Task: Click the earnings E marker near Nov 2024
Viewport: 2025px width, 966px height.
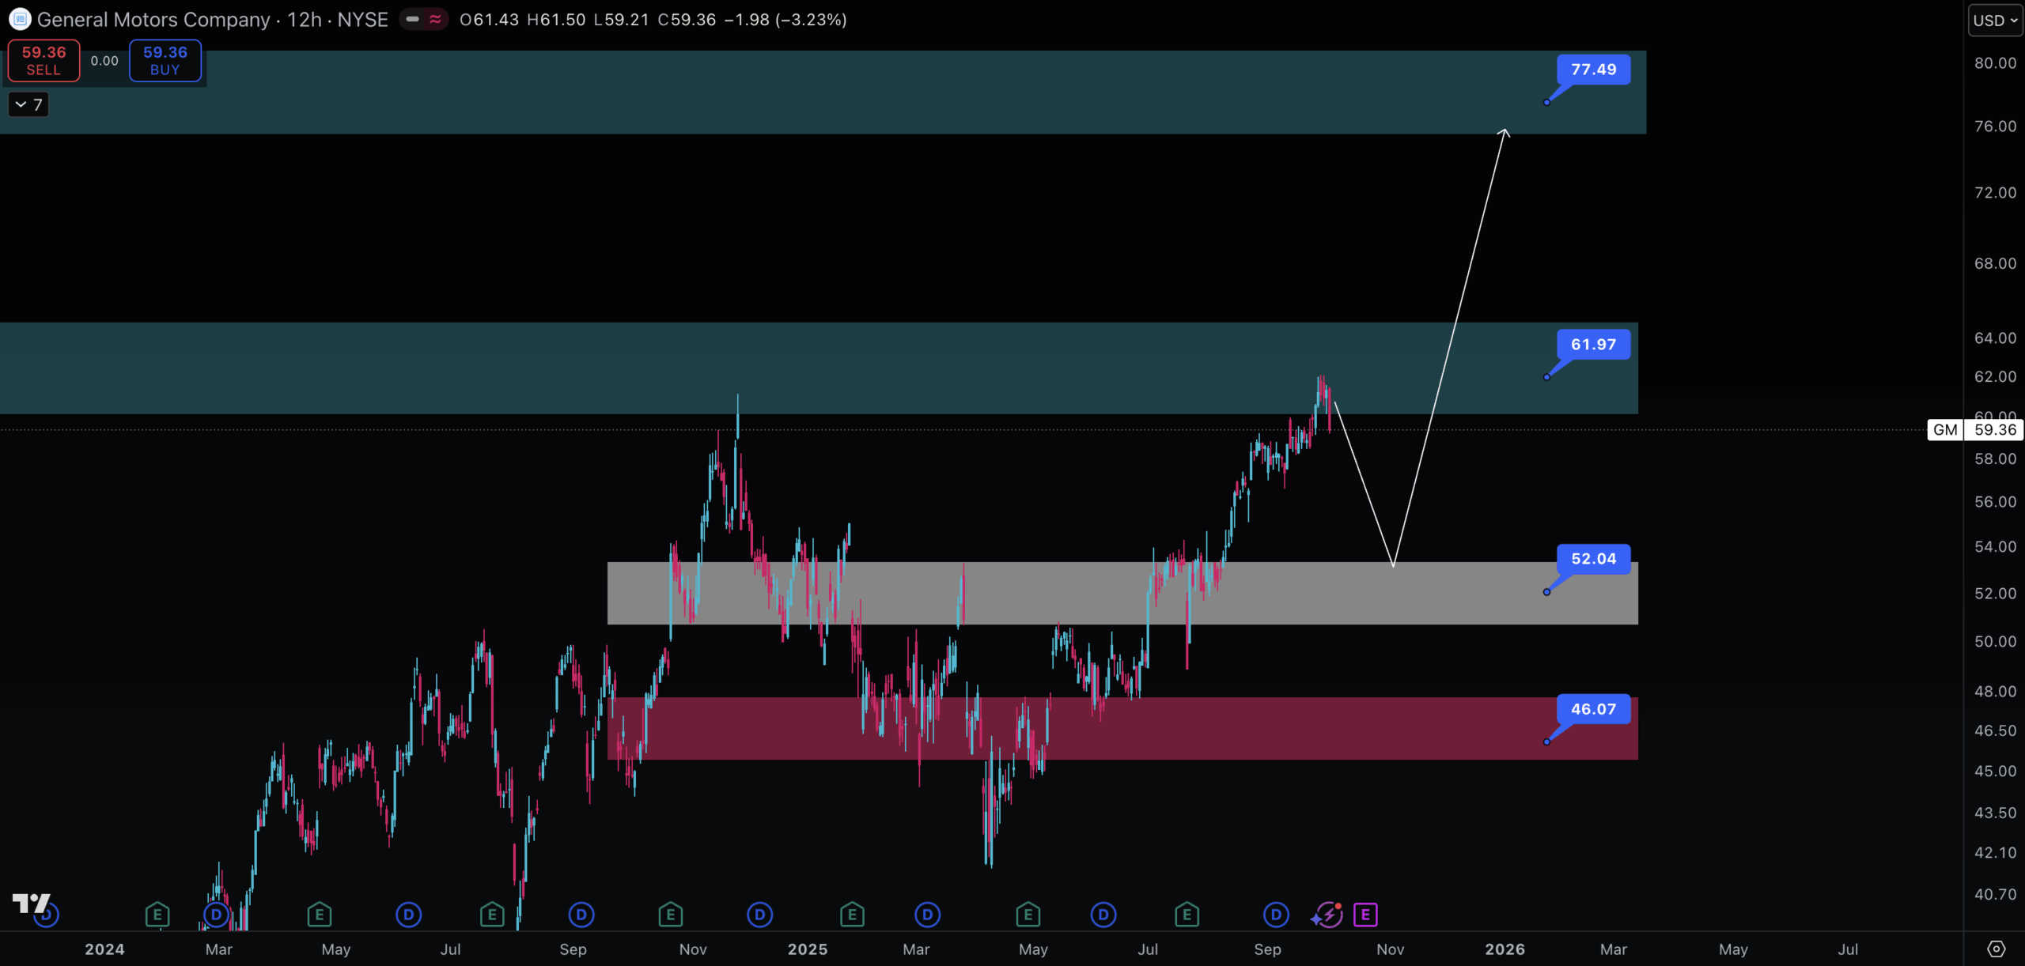Action: coord(670,915)
